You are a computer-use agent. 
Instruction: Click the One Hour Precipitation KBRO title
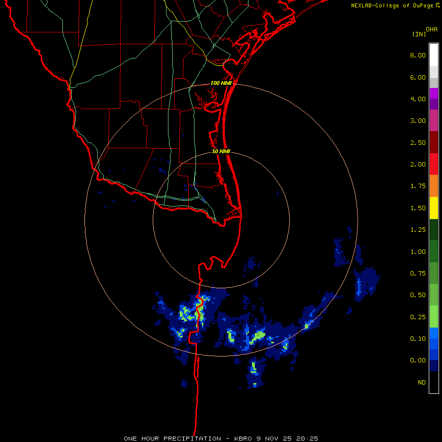(221, 439)
